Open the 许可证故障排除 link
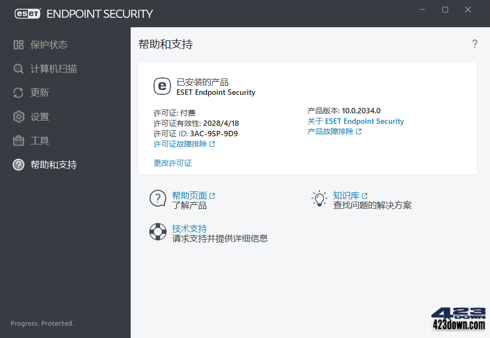This screenshot has height=338, width=490. click(180, 144)
